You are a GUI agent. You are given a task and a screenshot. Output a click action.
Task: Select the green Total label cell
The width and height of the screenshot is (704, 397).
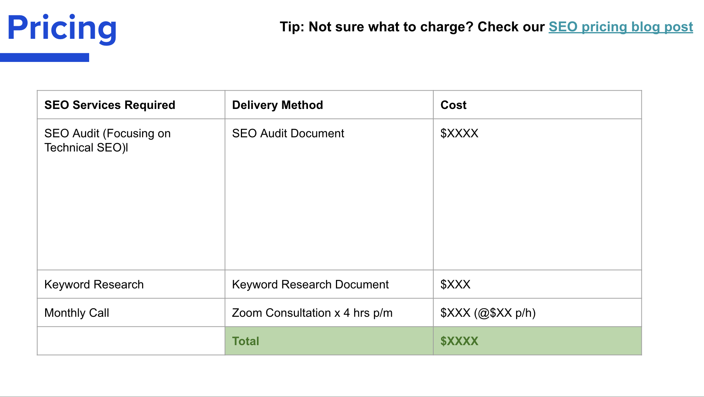(x=245, y=341)
